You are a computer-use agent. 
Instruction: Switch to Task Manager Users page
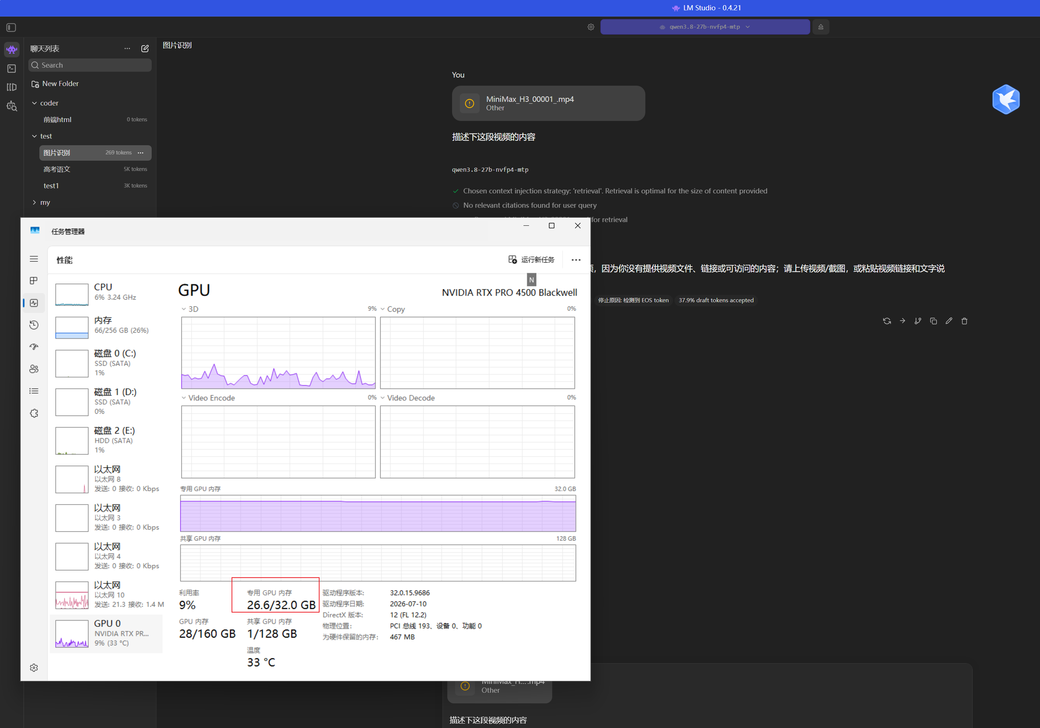(x=34, y=369)
